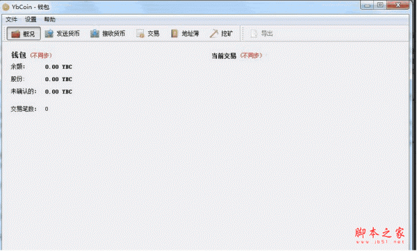Open the 帮助 (Help) menu
Image resolution: width=417 pixels, height=251 pixels.
[50, 19]
